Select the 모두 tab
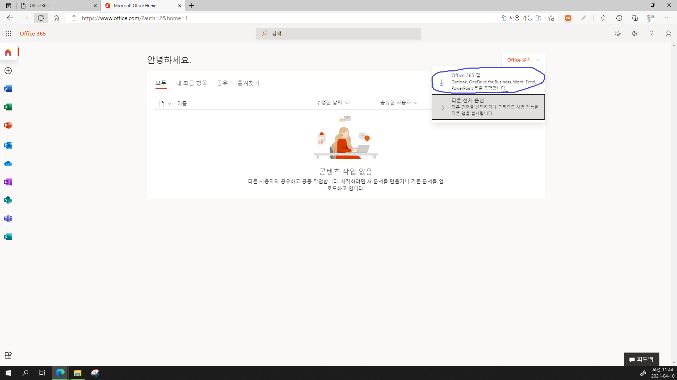Viewport: 677px width, 380px height. point(161,83)
